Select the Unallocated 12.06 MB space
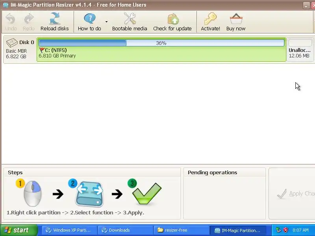This screenshot has width=315, height=236. pos(300,50)
